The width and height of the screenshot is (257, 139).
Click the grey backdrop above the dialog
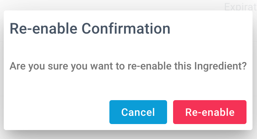[x=112, y=5]
